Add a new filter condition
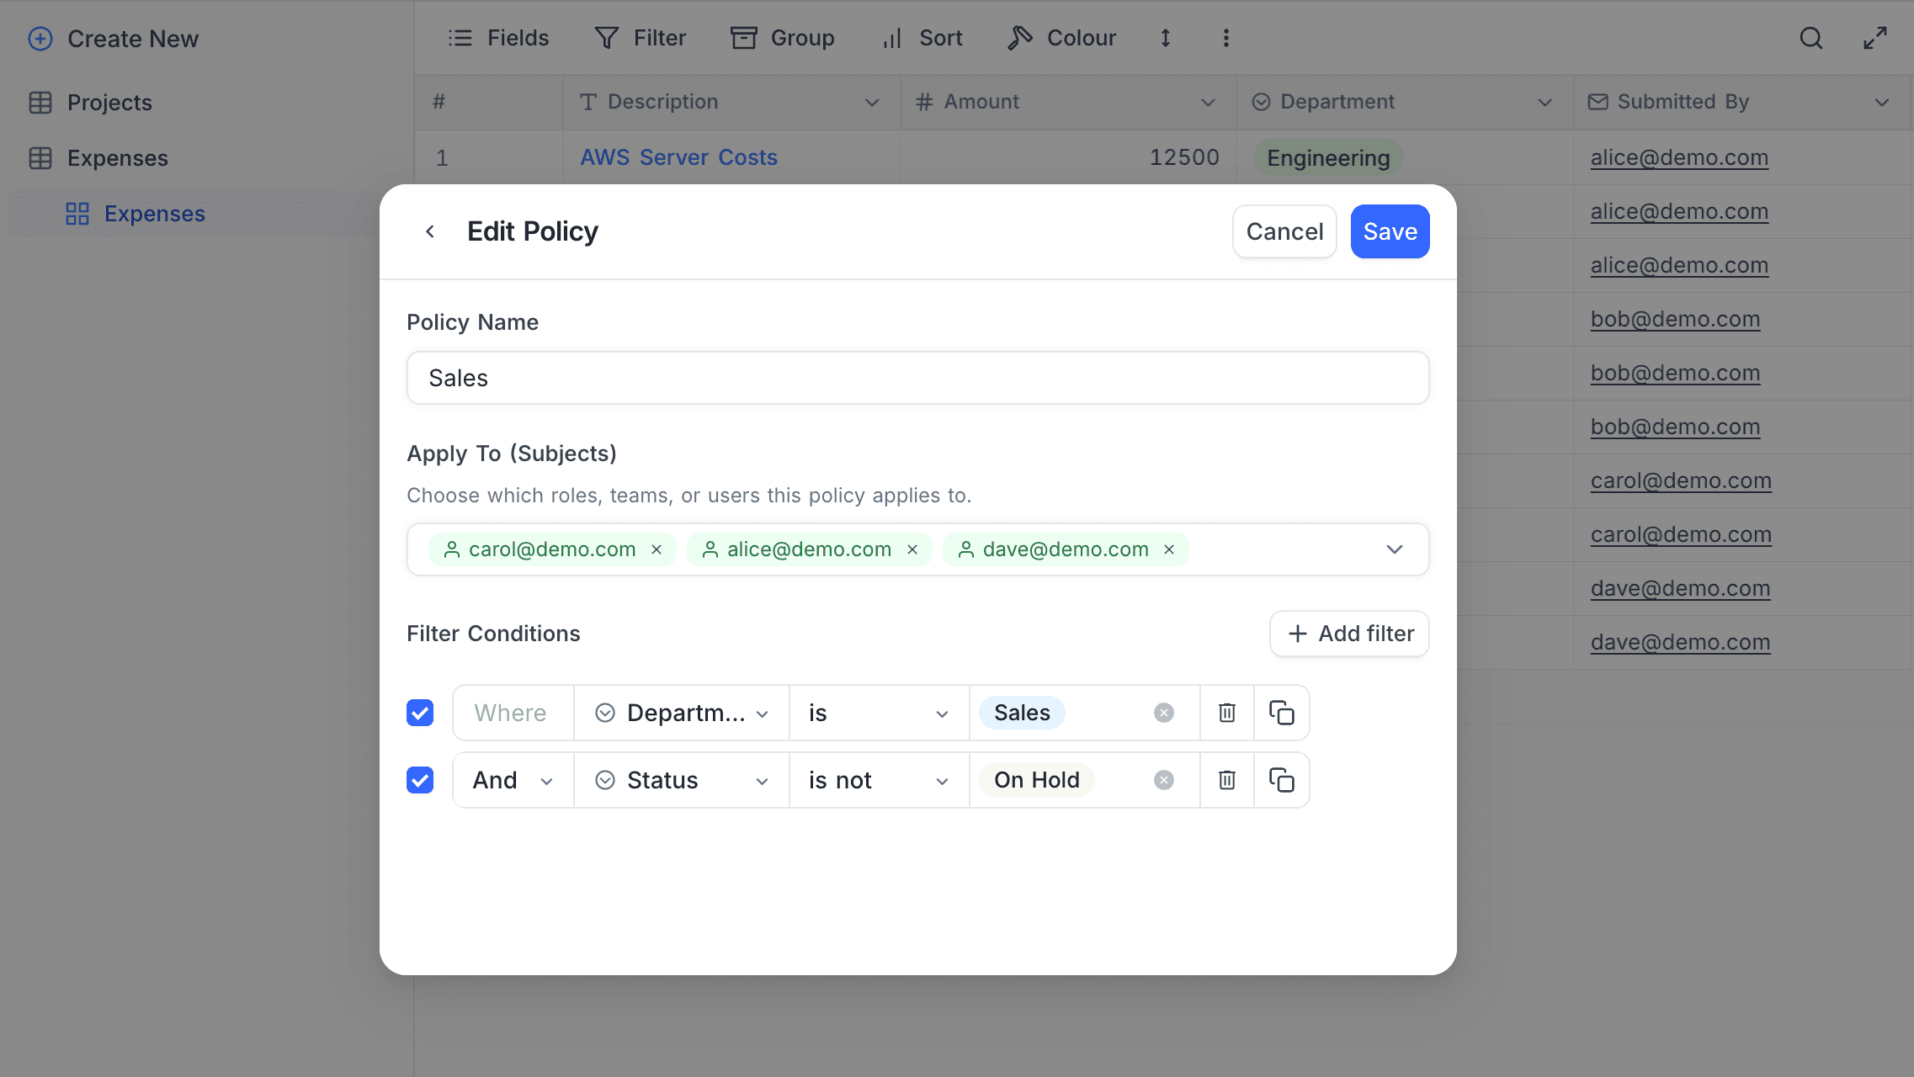This screenshot has height=1077, width=1914. (1348, 633)
